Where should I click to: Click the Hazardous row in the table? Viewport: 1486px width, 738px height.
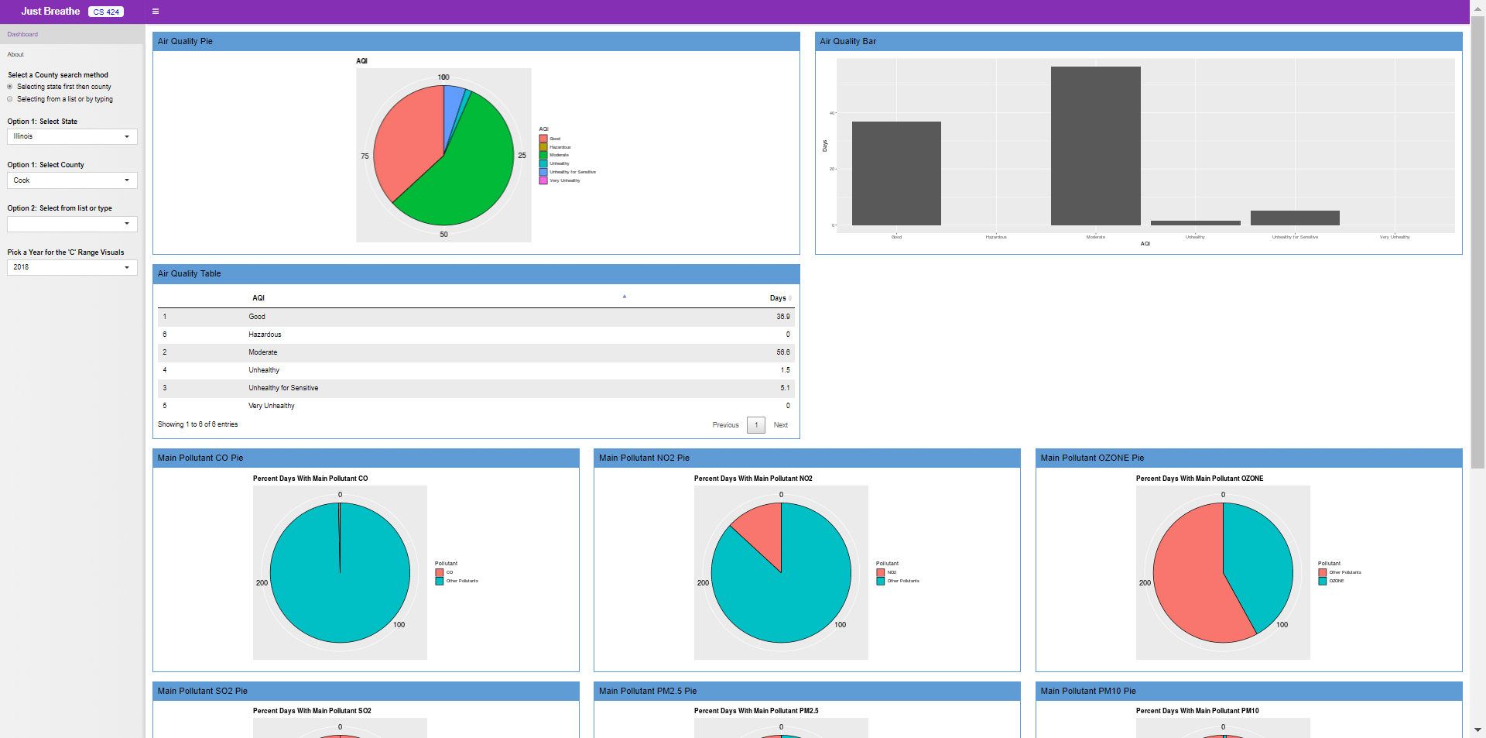[476, 335]
